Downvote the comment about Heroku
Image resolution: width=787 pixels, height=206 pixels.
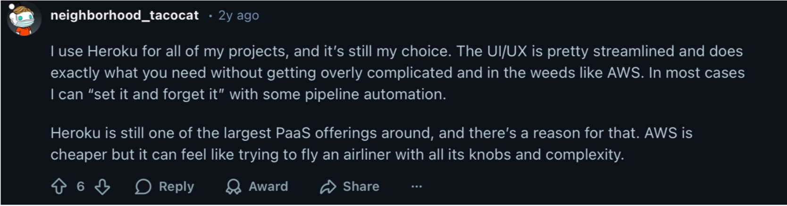pos(102,187)
